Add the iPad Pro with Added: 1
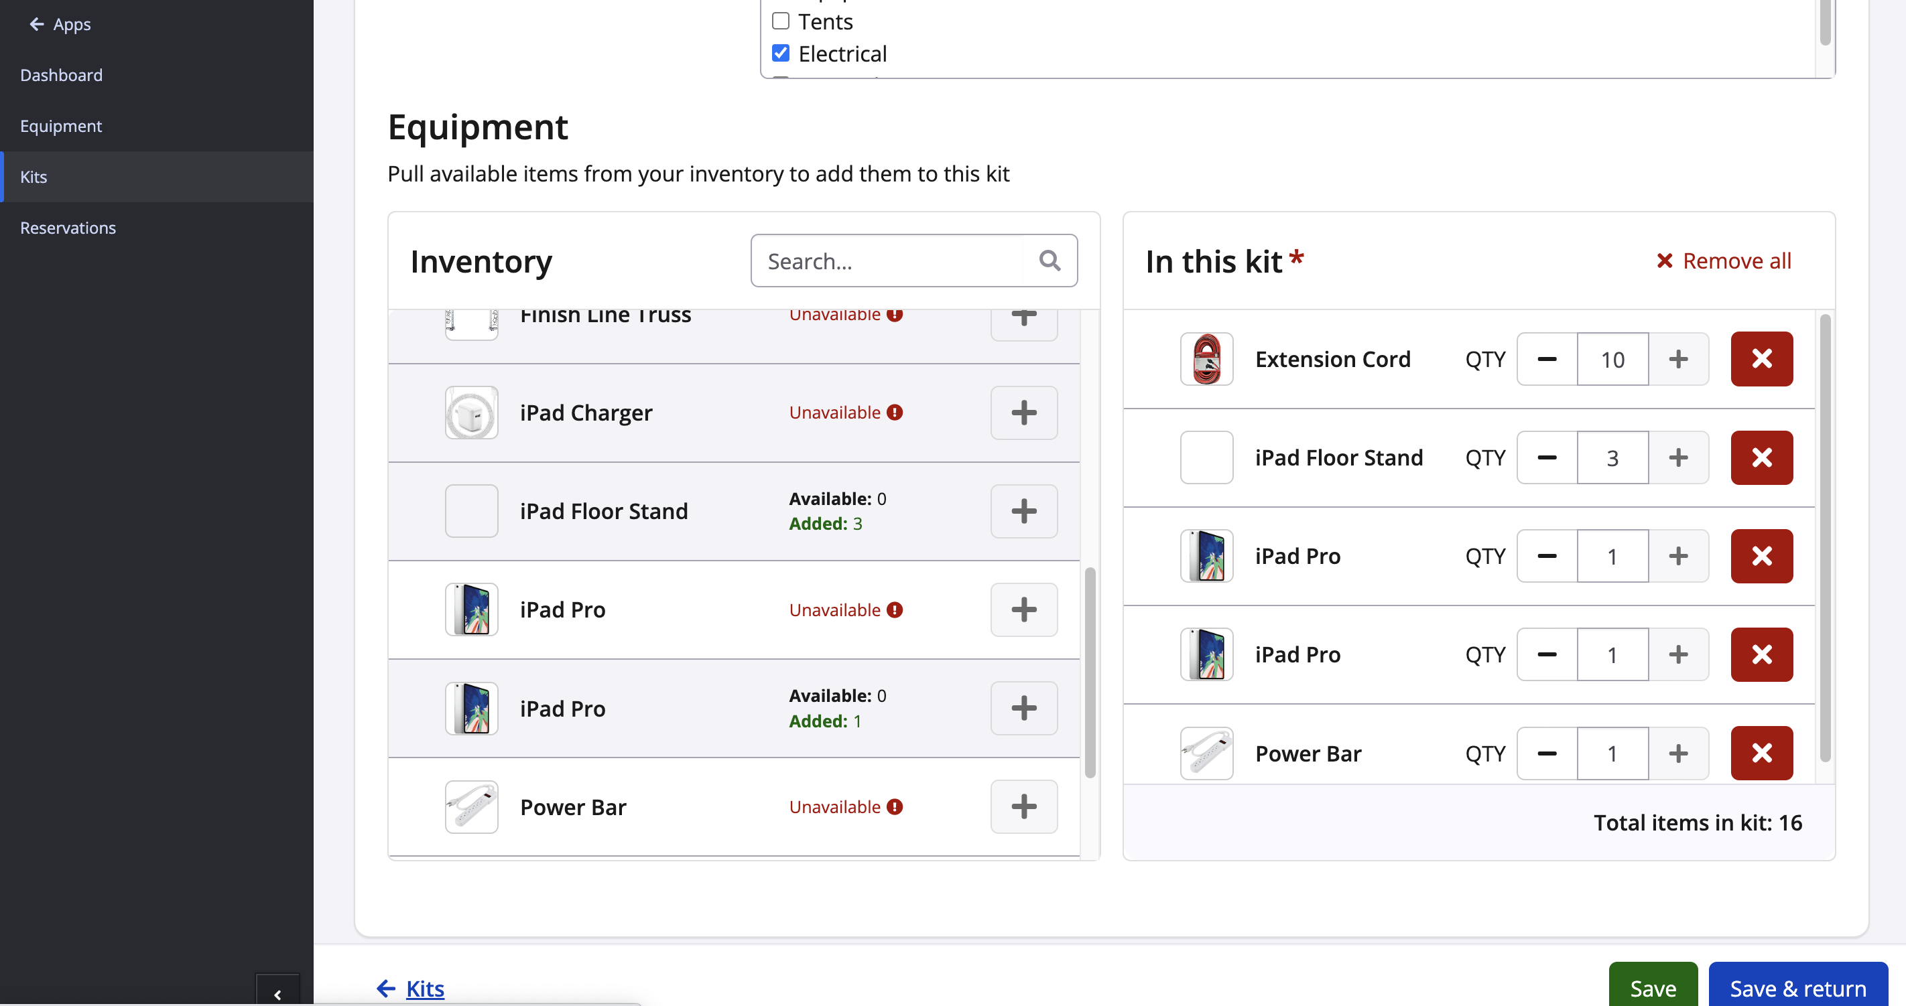 coord(1024,708)
